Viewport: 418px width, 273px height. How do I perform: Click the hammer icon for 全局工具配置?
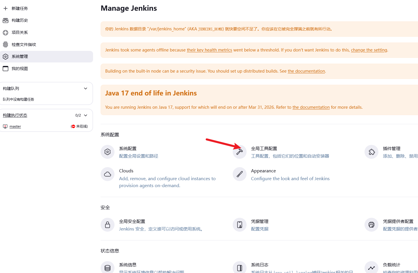240,152
